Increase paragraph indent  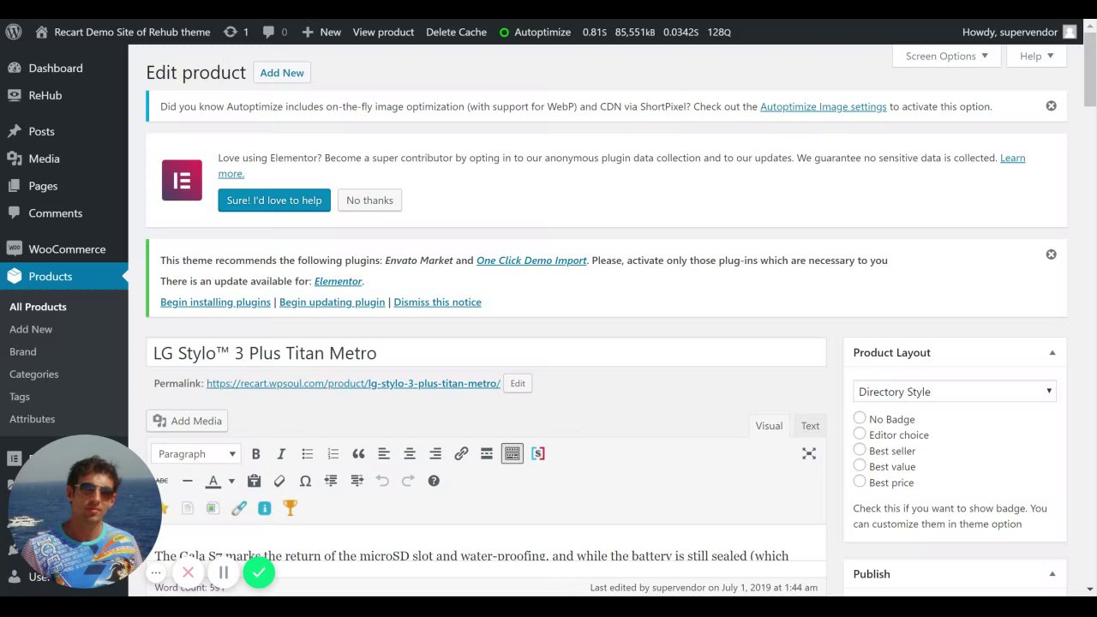pyautogui.click(x=357, y=481)
